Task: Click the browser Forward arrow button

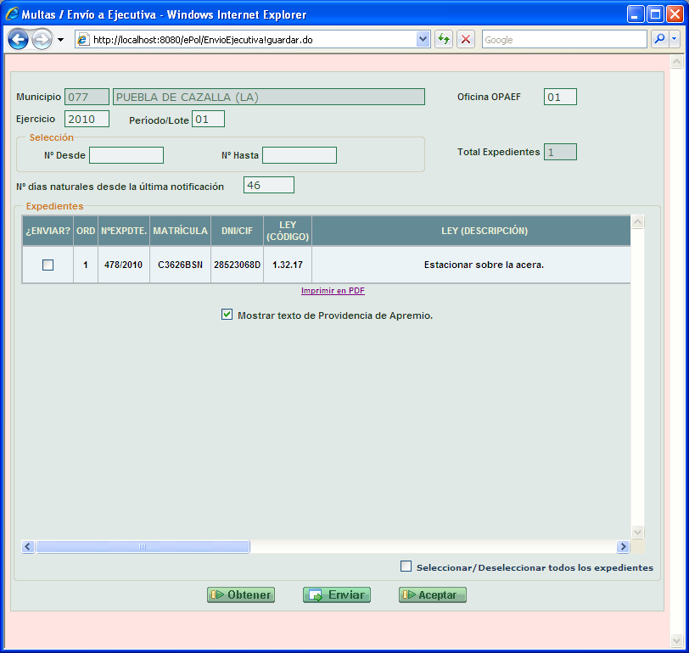Action: coord(42,40)
